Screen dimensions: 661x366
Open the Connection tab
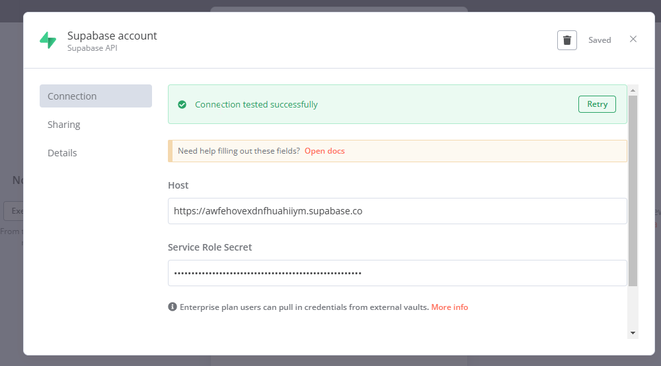tap(96, 96)
